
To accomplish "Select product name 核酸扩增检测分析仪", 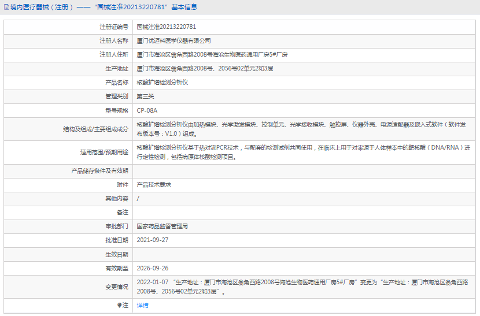I will 163,83.
